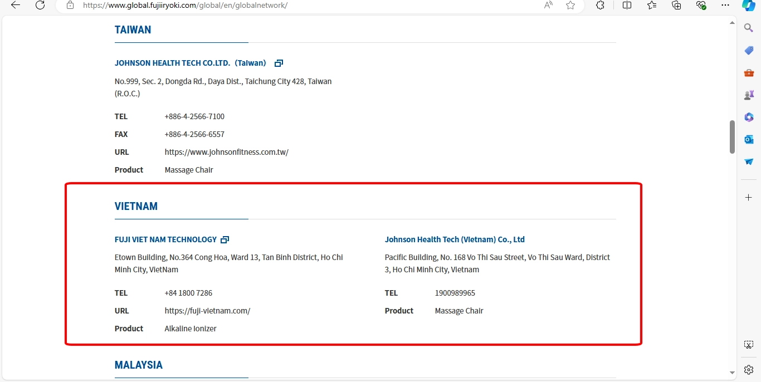Go back to the previous page
The width and height of the screenshot is (761, 382).
pyautogui.click(x=16, y=5)
